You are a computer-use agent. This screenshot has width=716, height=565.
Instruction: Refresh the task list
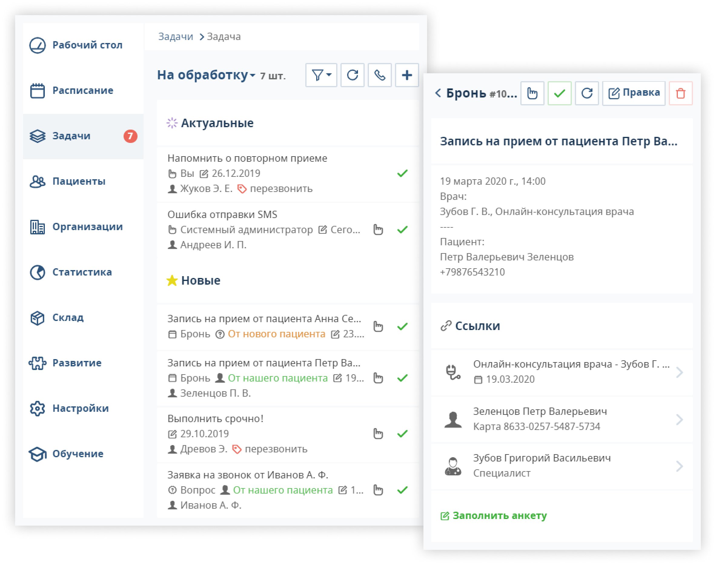[x=352, y=75]
